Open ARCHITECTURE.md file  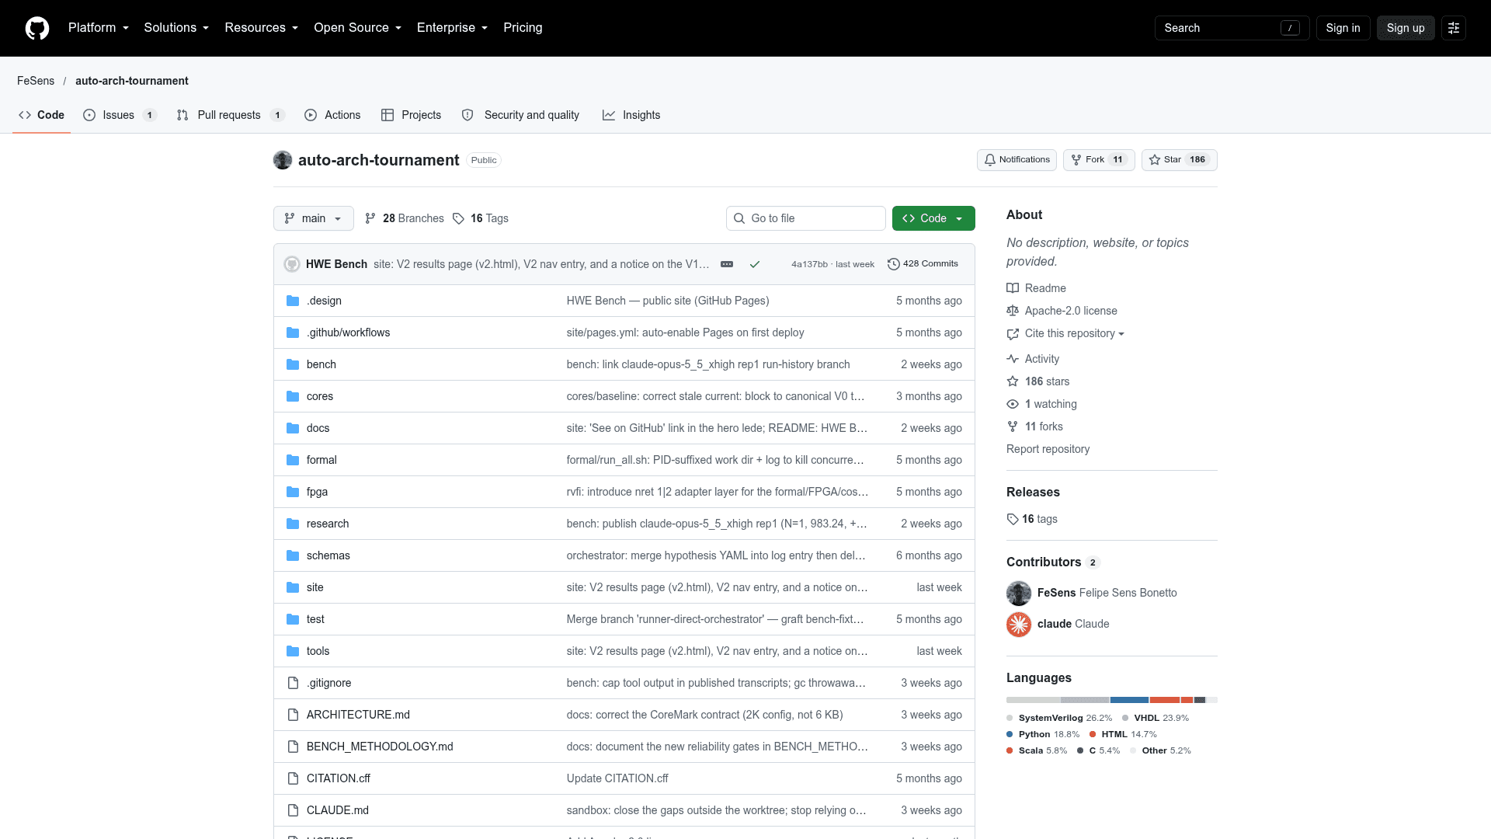(358, 715)
